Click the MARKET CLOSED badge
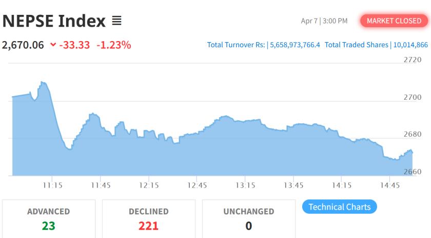 pyautogui.click(x=394, y=21)
